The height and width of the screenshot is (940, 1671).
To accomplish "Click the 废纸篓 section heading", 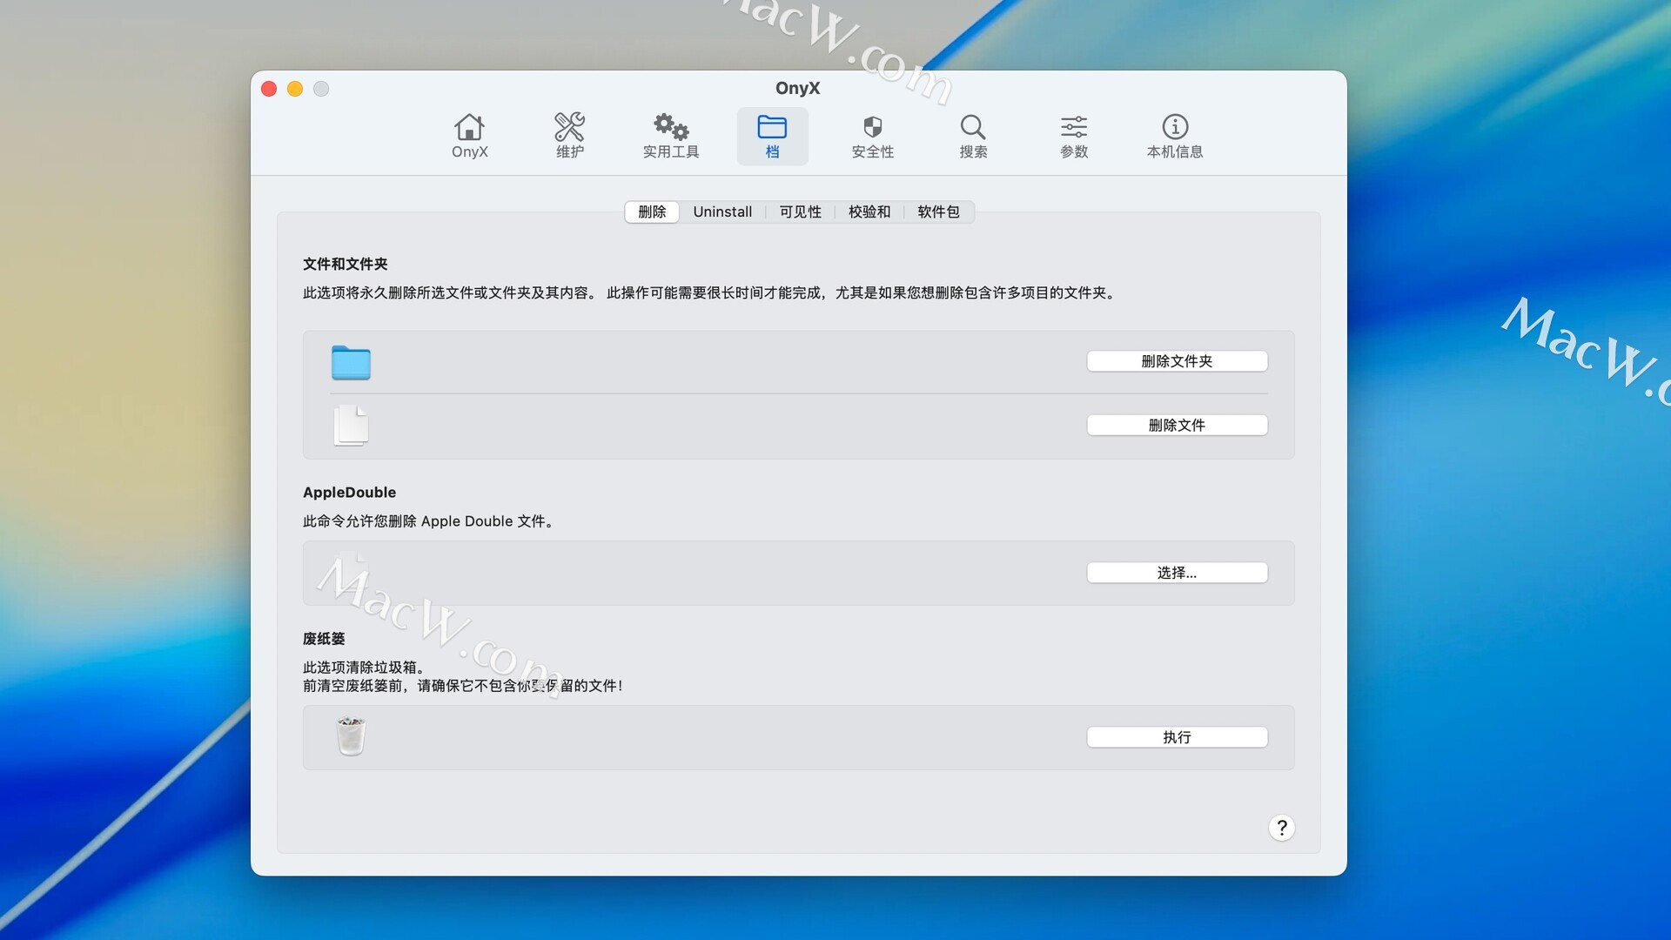I will [x=324, y=638].
